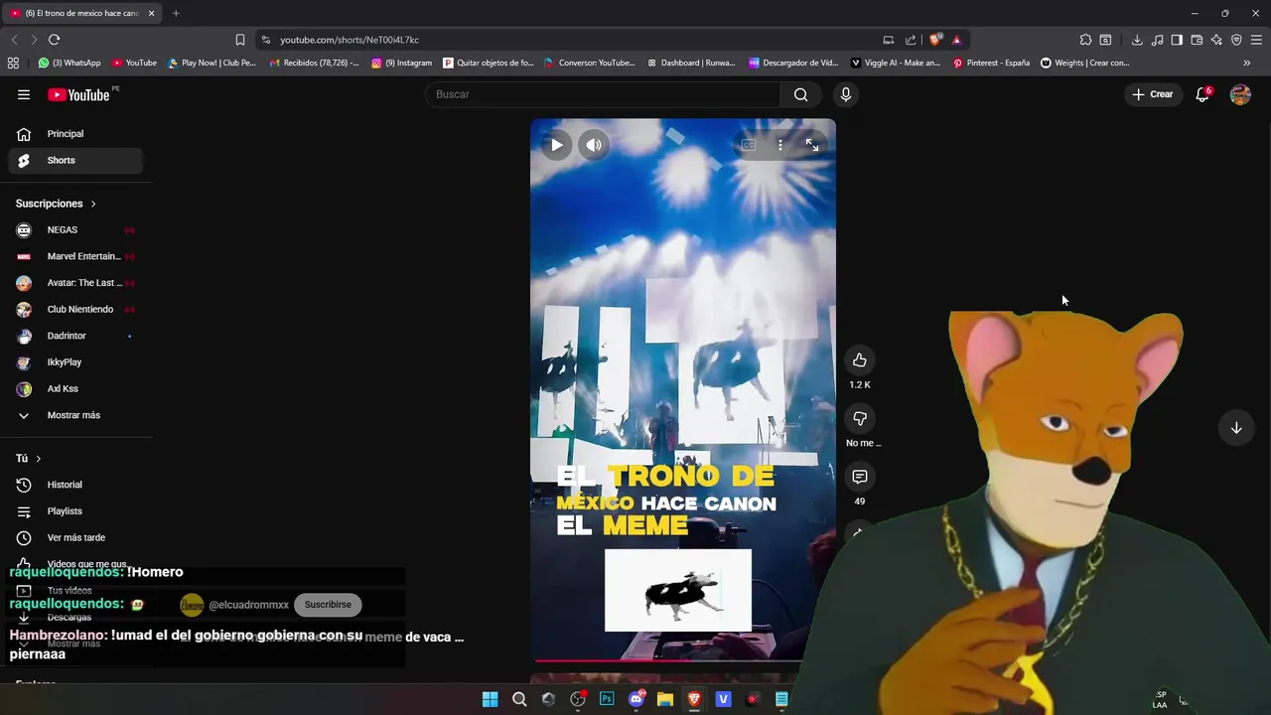The width and height of the screenshot is (1271, 715).
Task: Go to Principal in sidebar
Action: tap(75, 134)
